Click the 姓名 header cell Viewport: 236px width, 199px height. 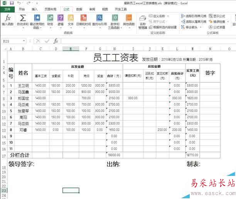point(23,73)
